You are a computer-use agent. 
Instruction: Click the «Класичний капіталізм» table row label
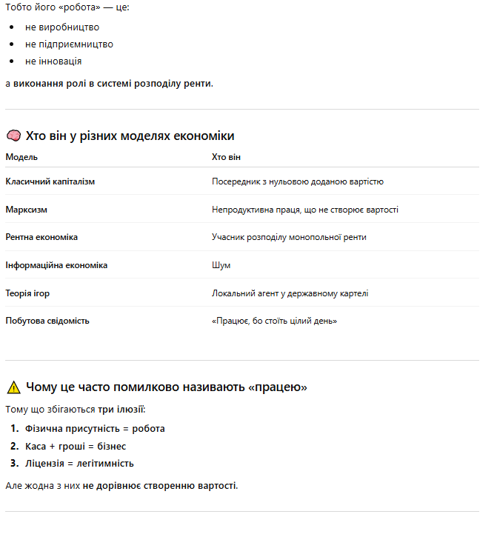click(x=50, y=181)
